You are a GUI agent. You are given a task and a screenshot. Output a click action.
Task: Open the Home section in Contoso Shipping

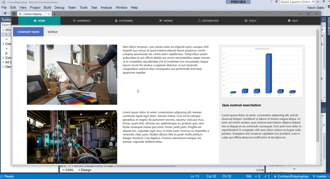pos(39,21)
